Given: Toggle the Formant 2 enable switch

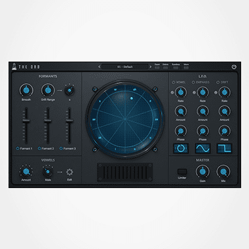Looking at the screenshot, I should 39,148.
